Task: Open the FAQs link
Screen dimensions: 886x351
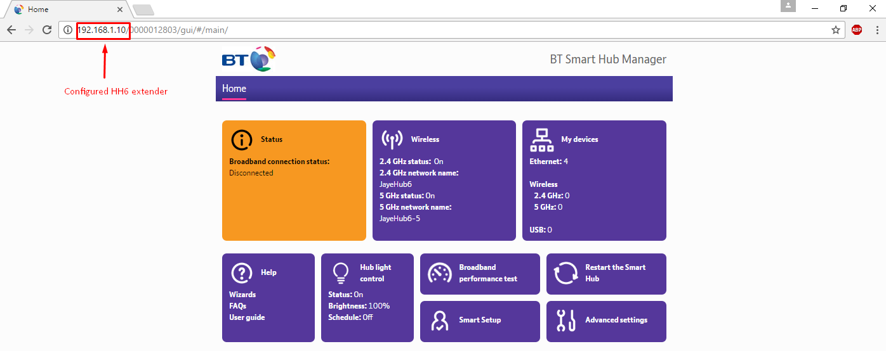Action: coord(237,306)
